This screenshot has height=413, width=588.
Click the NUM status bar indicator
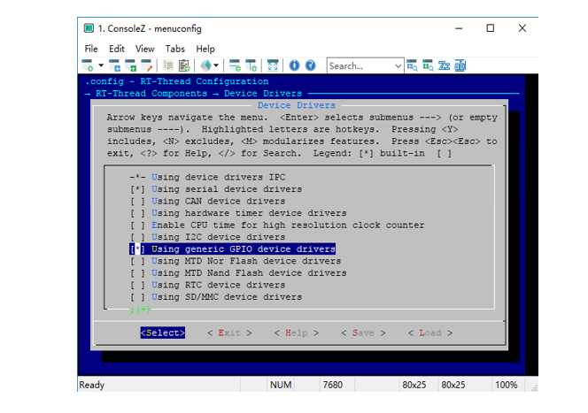coord(281,385)
